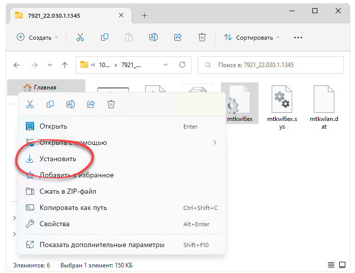Expand the lower collapsed navigation pane item
355x273 pixels.
pyautogui.click(x=15, y=234)
